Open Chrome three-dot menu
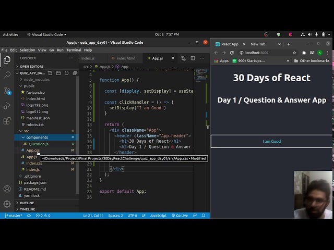 (328, 53)
